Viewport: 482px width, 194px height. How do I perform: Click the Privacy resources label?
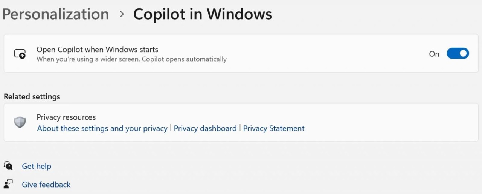tap(66, 117)
